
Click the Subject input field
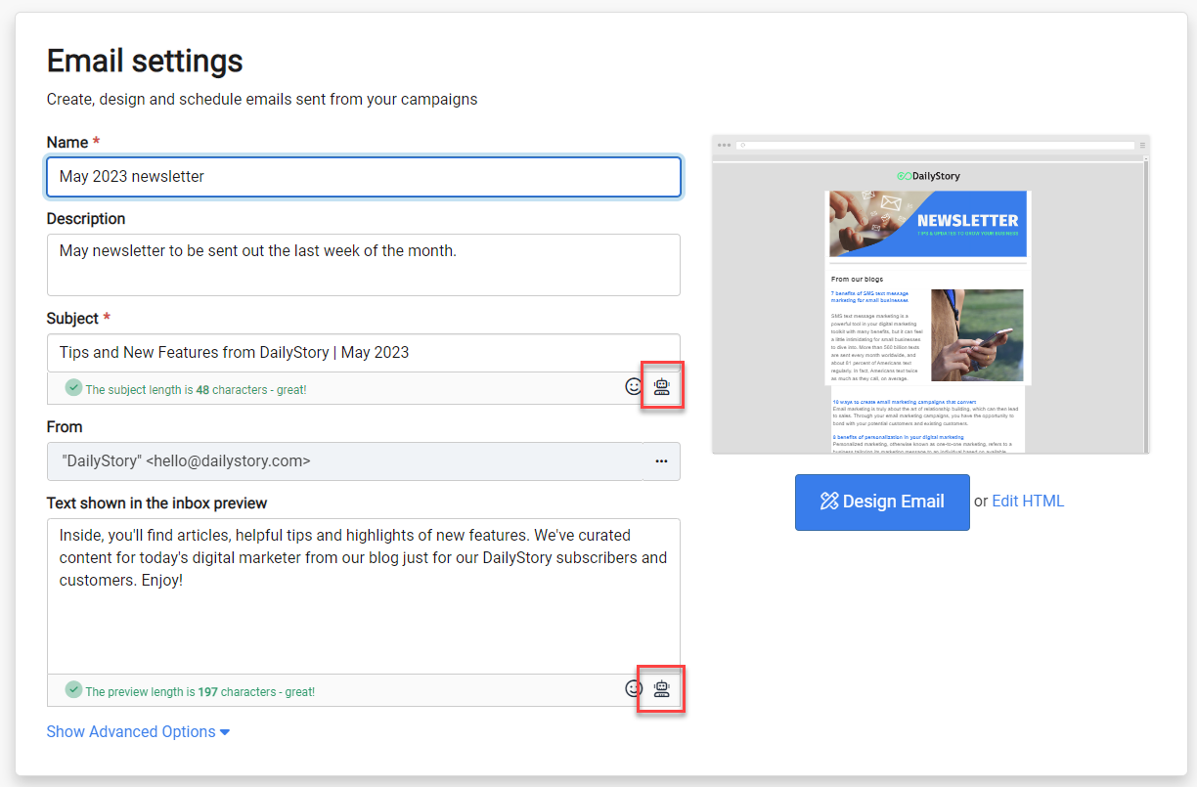click(364, 353)
